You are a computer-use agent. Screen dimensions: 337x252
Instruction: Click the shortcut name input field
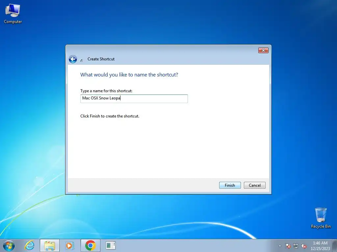(x=134, y=98)
